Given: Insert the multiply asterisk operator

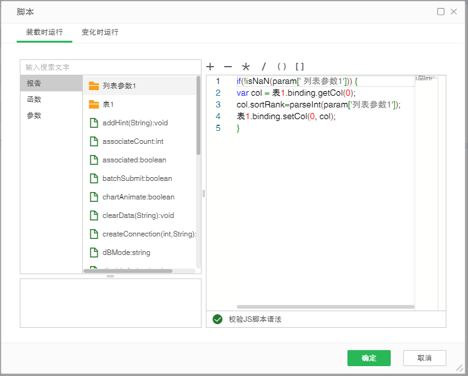Looking at the screenshot, I should pyautogui.click(x=245, y=67).
